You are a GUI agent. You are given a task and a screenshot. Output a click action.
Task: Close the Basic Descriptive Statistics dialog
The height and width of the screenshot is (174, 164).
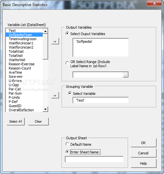154,3
